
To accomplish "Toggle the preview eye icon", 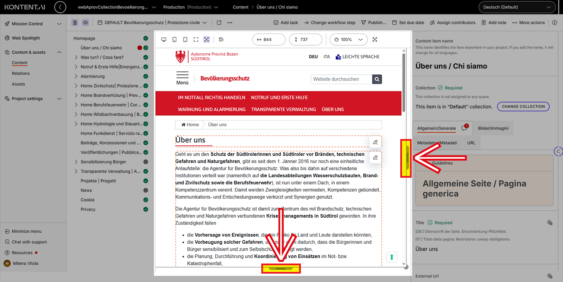I will (x=85, y=22).
